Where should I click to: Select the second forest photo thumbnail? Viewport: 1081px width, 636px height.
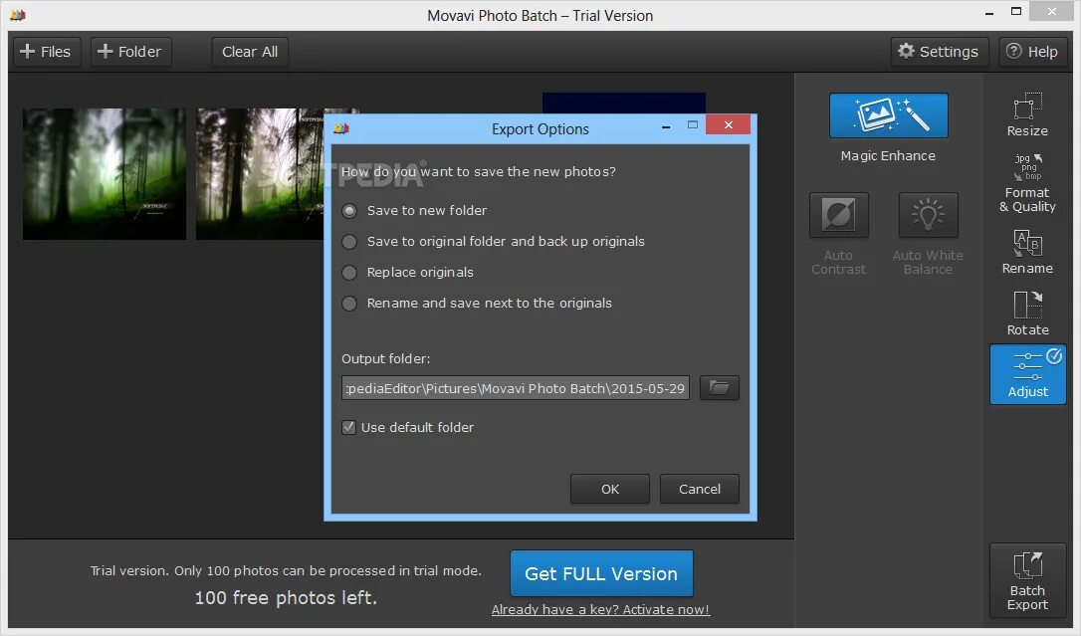[x=260, y=173]
